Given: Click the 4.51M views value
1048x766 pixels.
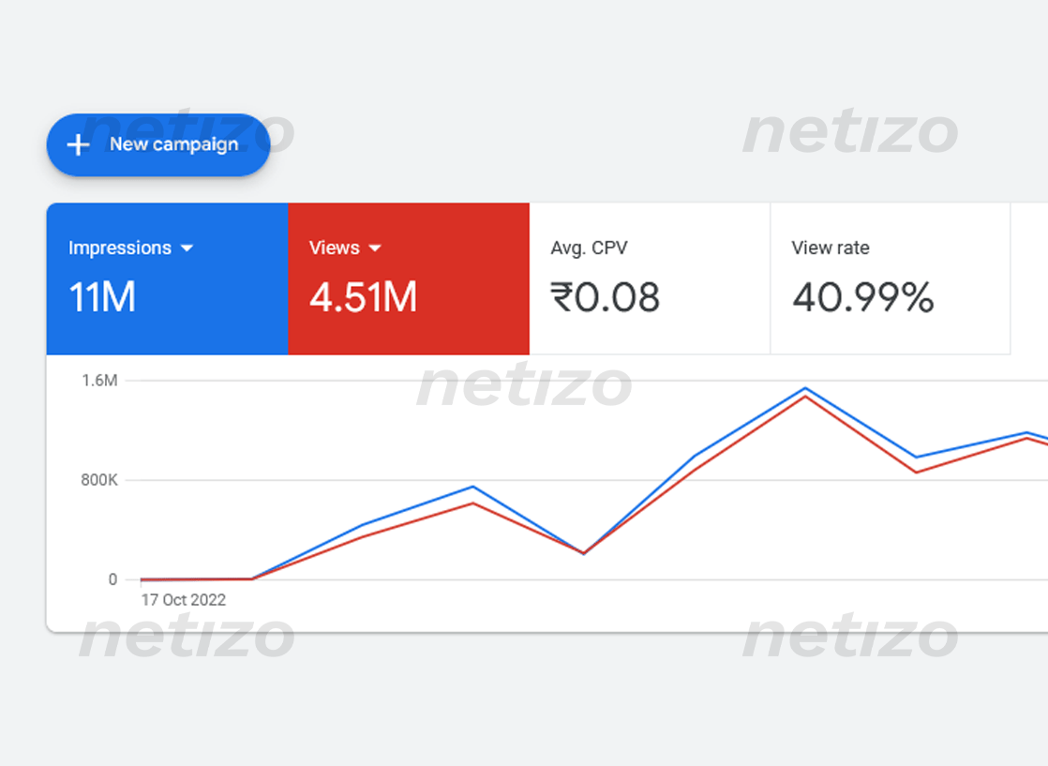Looking at the screenshot, I should [363, 297].
